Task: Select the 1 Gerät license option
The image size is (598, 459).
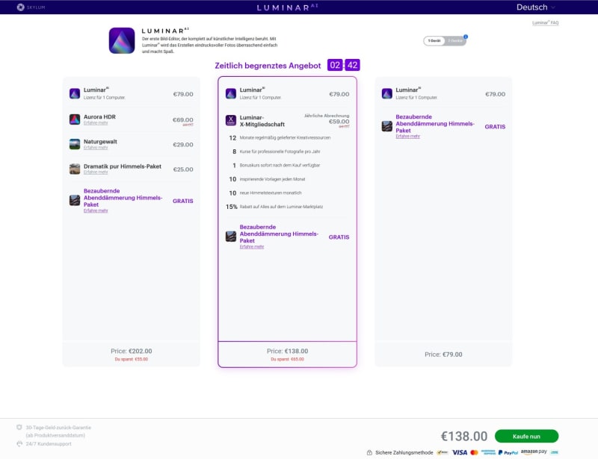Action: pos(434,41)
